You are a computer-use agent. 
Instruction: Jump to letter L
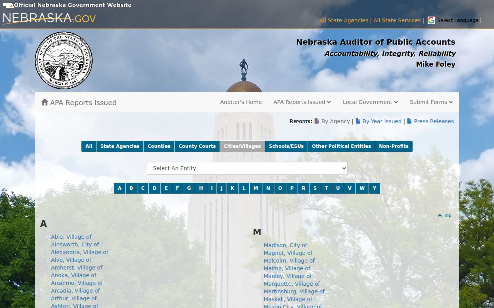click(244, 188)
